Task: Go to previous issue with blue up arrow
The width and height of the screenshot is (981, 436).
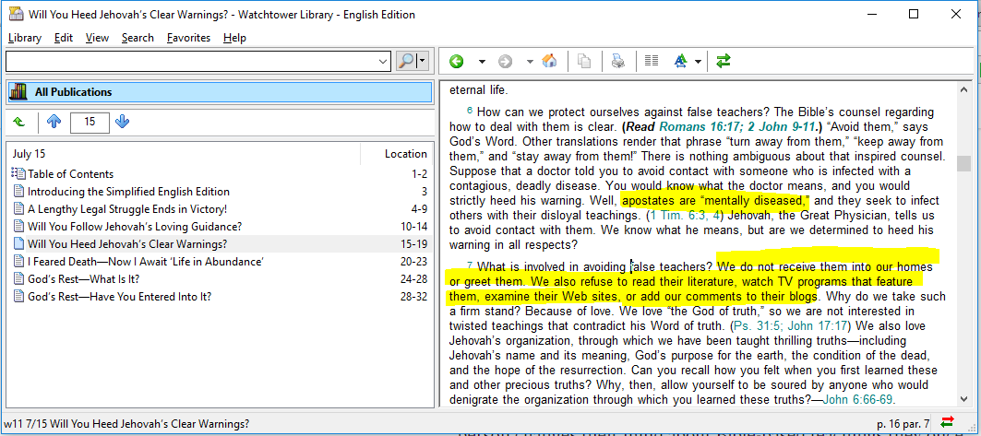Action: coord(54,122)
